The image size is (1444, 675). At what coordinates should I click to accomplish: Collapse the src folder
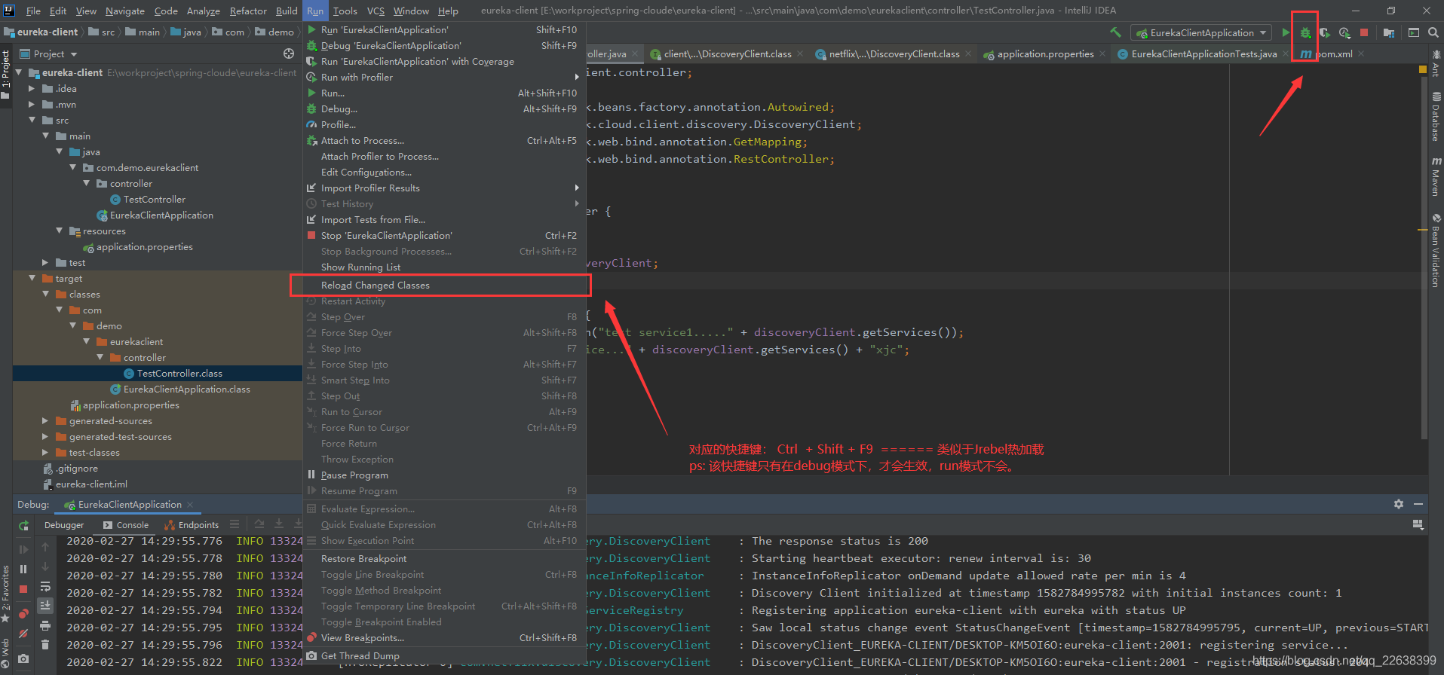pyautogui.click(x=32, y=120)
